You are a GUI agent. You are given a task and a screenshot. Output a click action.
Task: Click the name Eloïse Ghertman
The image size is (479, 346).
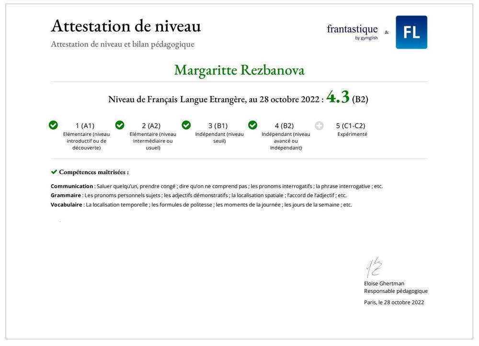pos(384,283)
